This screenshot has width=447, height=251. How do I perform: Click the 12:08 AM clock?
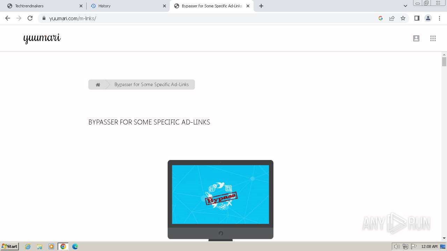pos(429,246)
